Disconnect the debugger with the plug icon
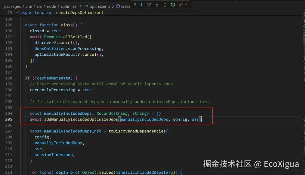 pyautogui.click(x=181, y=5)
